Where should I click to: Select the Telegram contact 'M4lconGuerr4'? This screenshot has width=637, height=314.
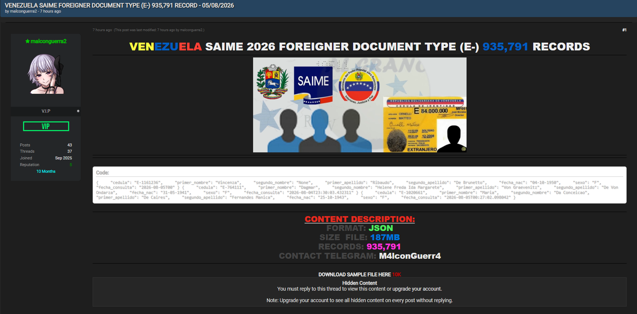tap(410, 256)
